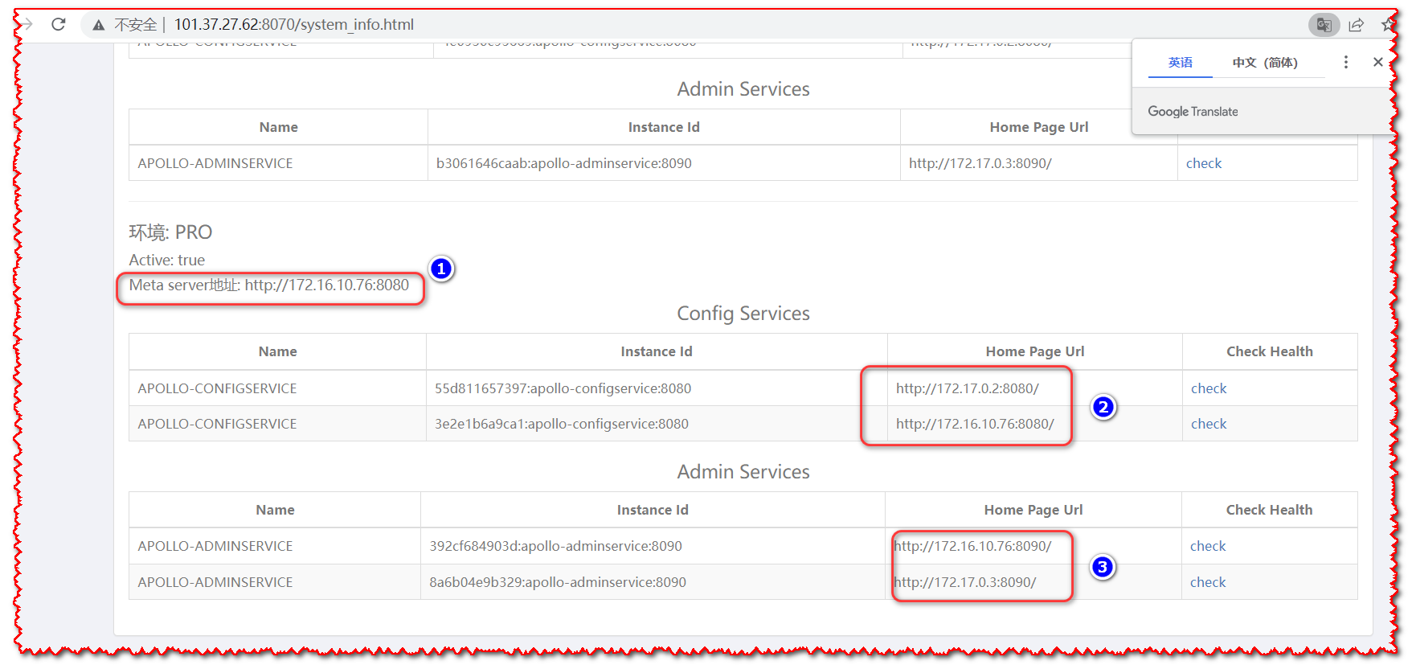Screen dimensions: 1412x669
Task: Select instance id 55d811657397:apollo-configservice:8080
Action: [563, 388]
